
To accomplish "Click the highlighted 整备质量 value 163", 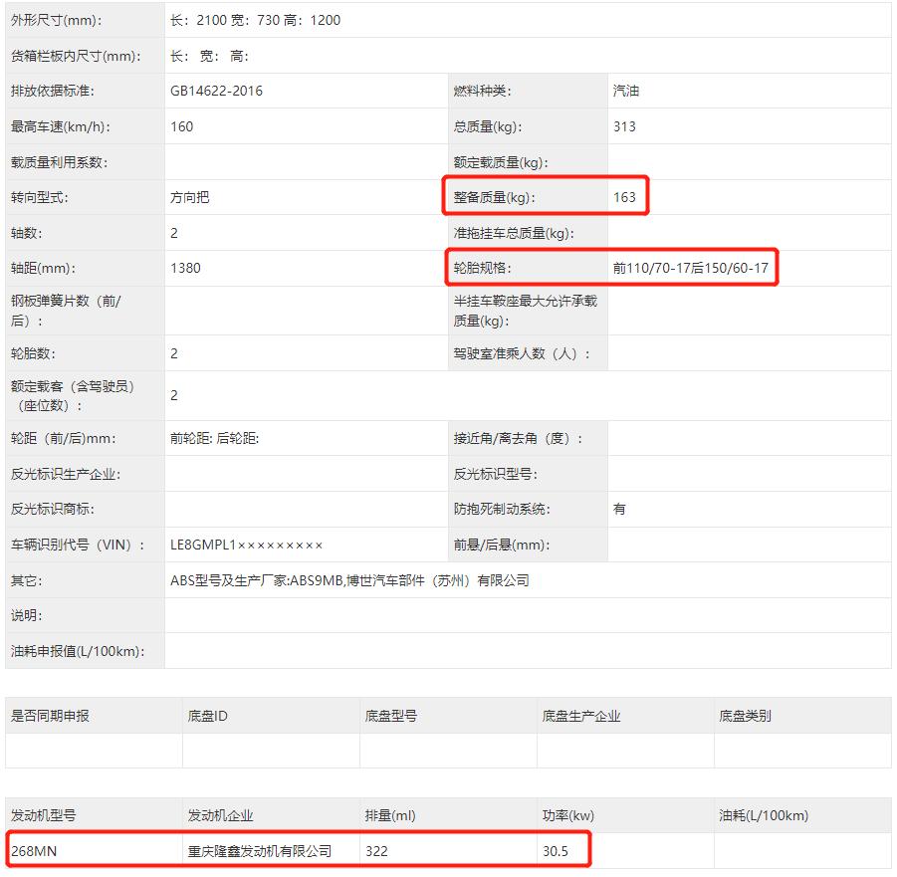I will 625,197.
